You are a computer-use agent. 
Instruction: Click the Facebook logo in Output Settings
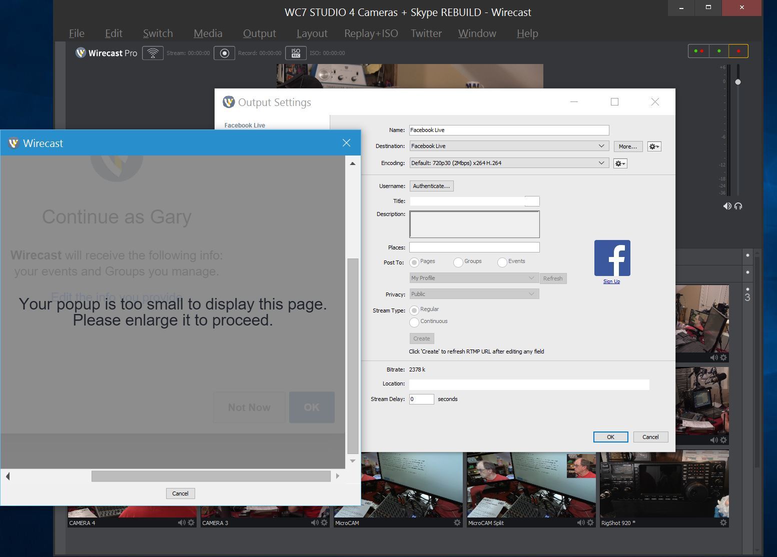[612, 258]
